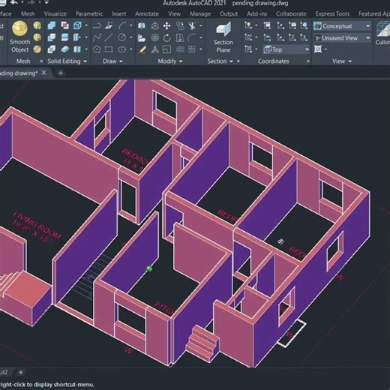Select the Arc draw tool
Viewport: 390px width, 390px height.
pyautogui.click(x=122, y=25)
